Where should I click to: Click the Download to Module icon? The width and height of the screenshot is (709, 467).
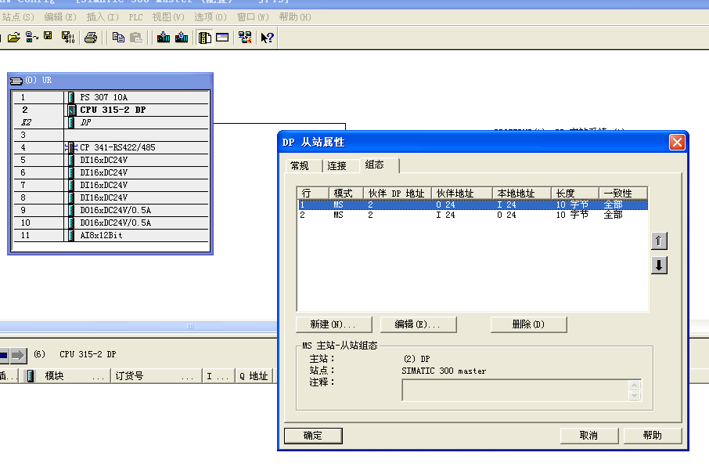pos(164,38)
